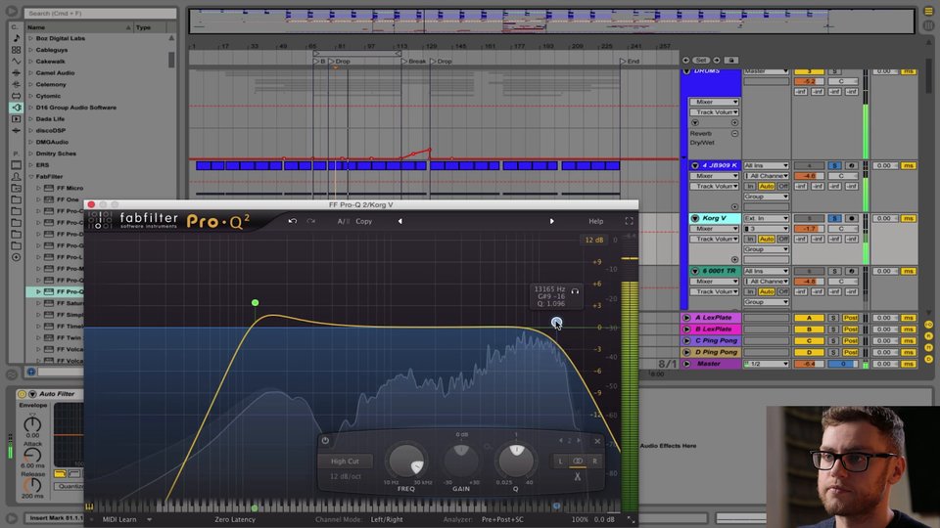Solo the B LexPlate return track
The image size is (940, 528).
coord(833,330)
